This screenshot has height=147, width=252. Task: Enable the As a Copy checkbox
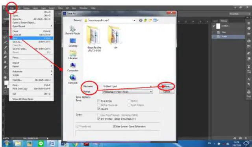click(99, 101)
